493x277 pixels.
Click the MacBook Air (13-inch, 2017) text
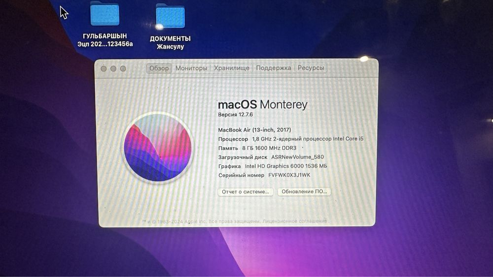click(255, 129)
